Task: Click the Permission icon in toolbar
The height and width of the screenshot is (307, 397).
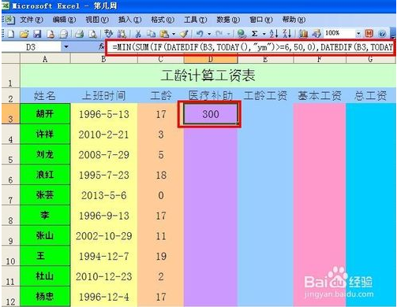Action: point(51,34)
